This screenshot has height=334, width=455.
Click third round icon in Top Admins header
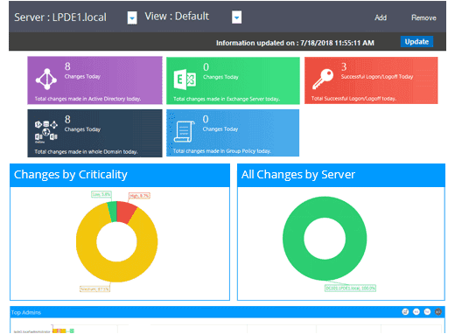427,312
